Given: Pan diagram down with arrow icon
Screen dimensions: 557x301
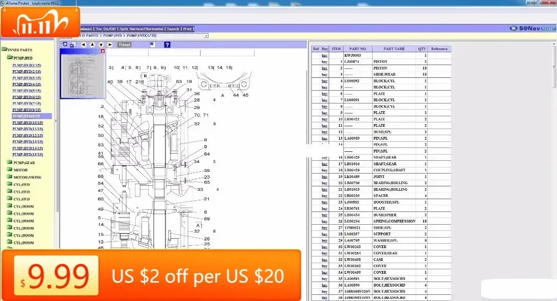Looking at the screenshot, I should tap(101, 45).
